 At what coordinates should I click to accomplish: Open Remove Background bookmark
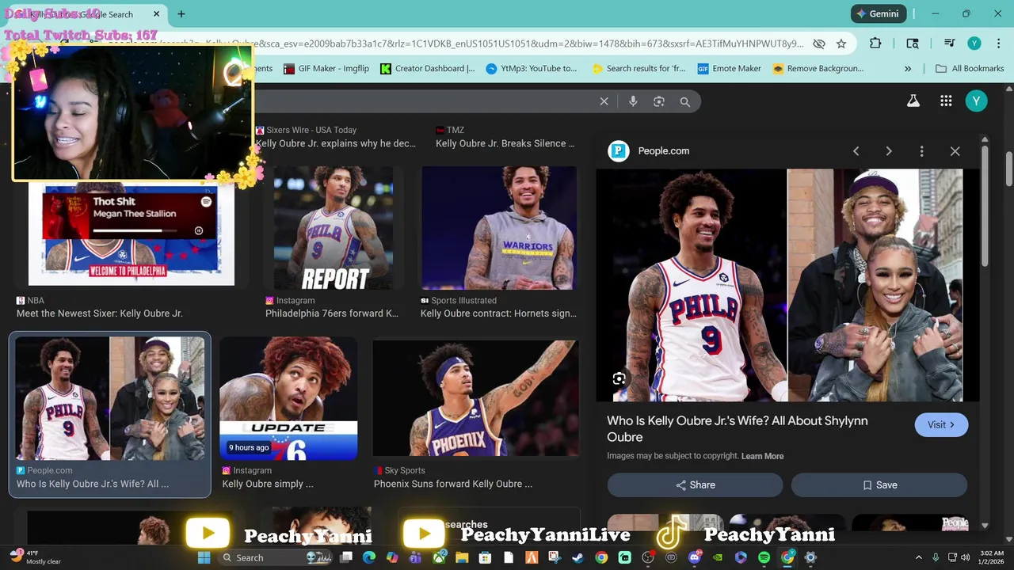pyautogui.click(x=818, y=69)
